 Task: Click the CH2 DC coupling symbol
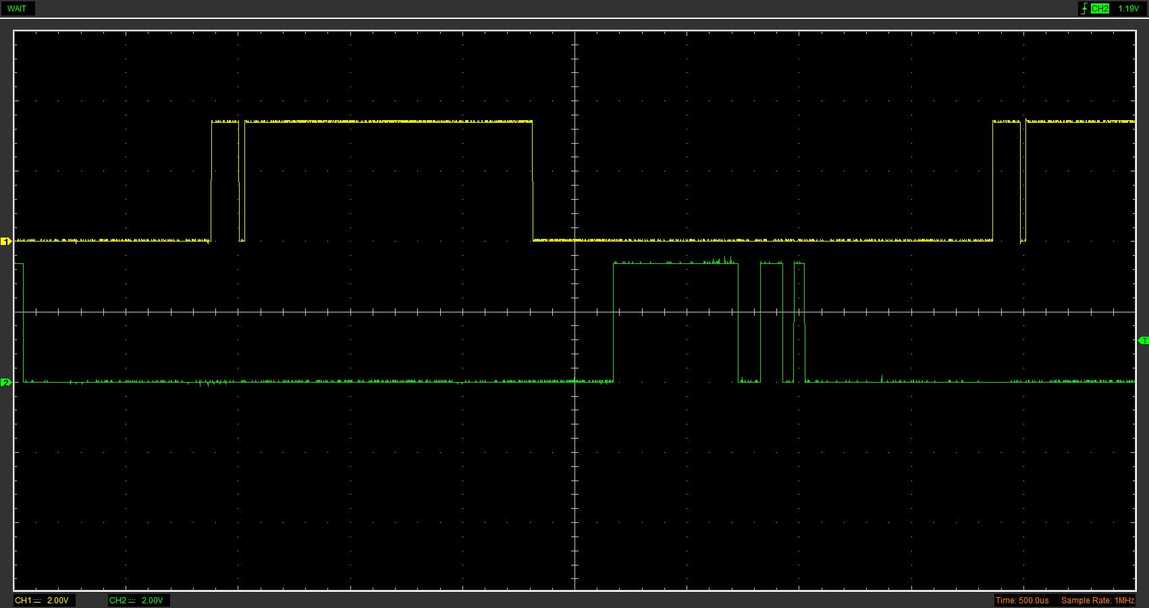coord(132,601)
